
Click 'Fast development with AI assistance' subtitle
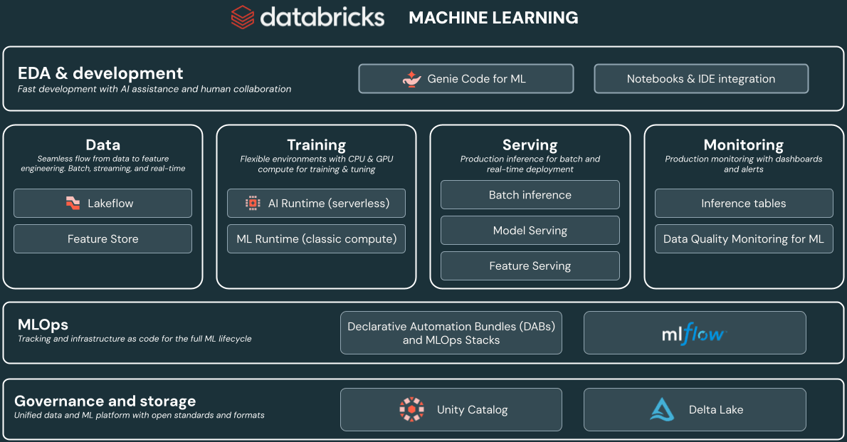[154, 89]
